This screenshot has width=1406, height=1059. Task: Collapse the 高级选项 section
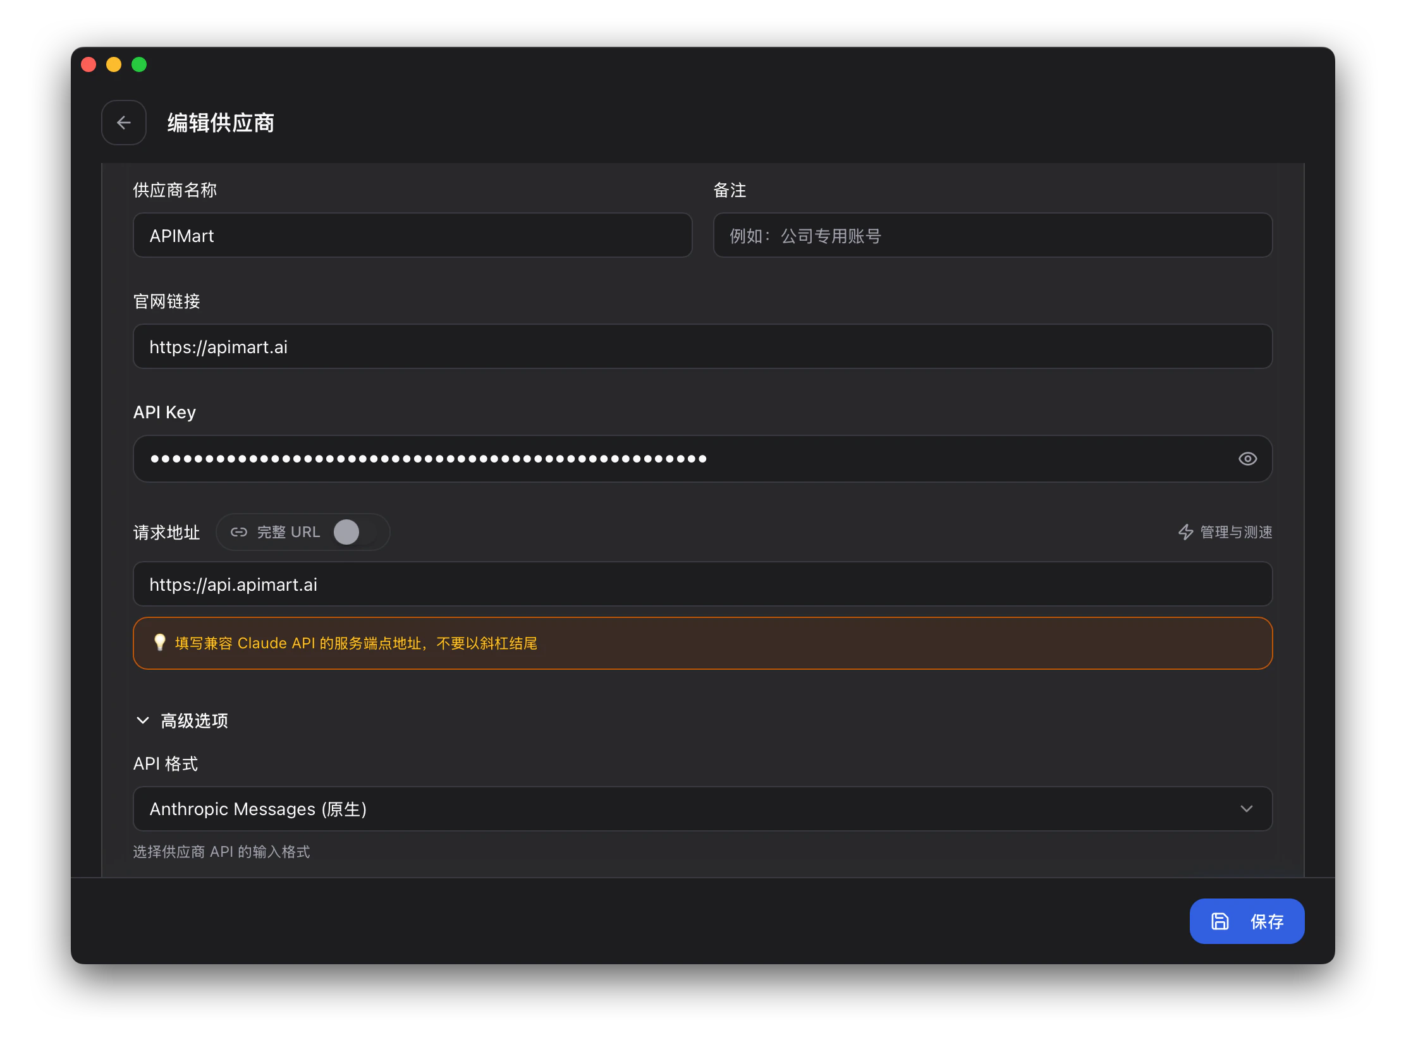182,720
